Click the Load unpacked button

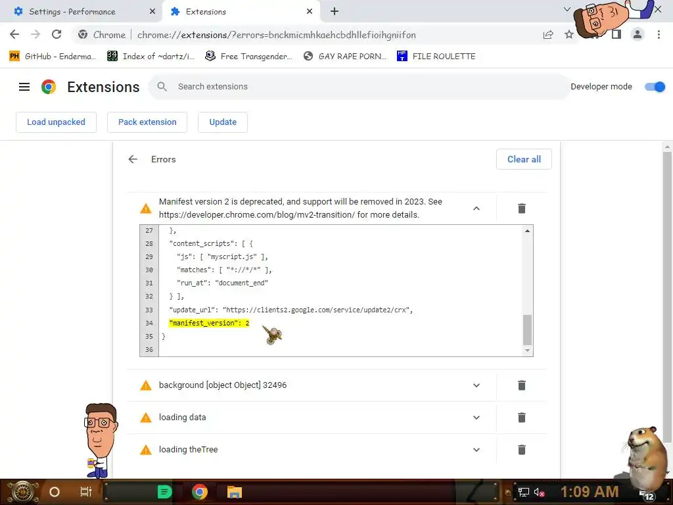coord(57,122)
